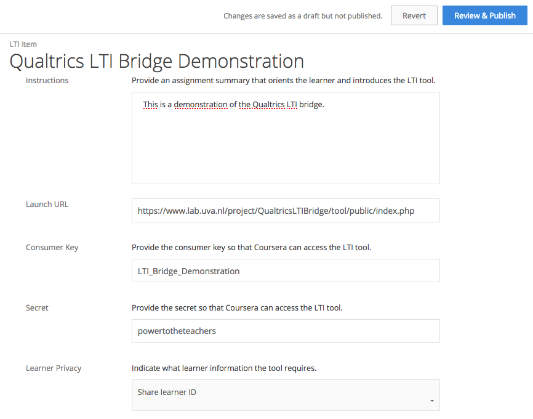Focus the Launch URL input field

tap(286, 211)
